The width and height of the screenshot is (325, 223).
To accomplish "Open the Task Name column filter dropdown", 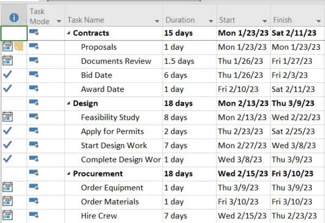I will point(157,21).
